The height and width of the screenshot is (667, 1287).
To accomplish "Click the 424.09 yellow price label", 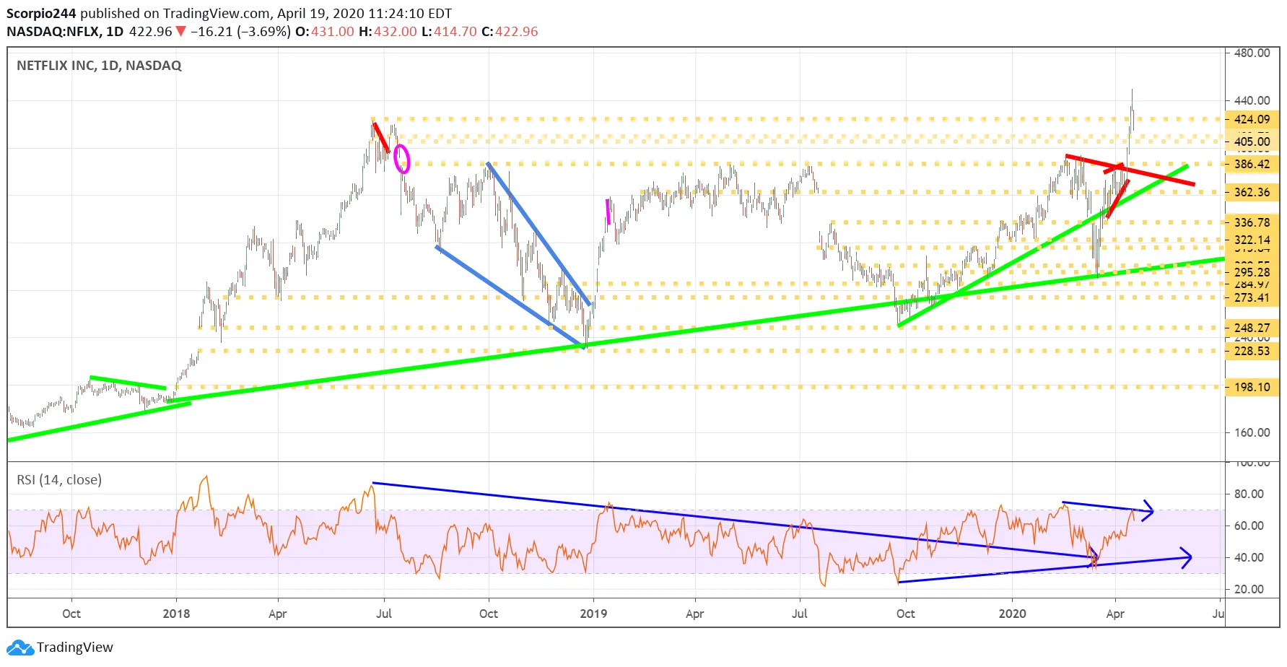I will (1252, 120).
